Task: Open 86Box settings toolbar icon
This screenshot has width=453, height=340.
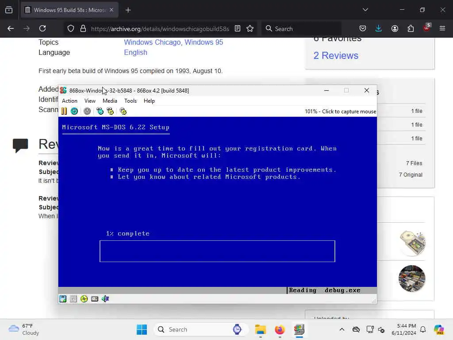Action: [x=123, y=111]
